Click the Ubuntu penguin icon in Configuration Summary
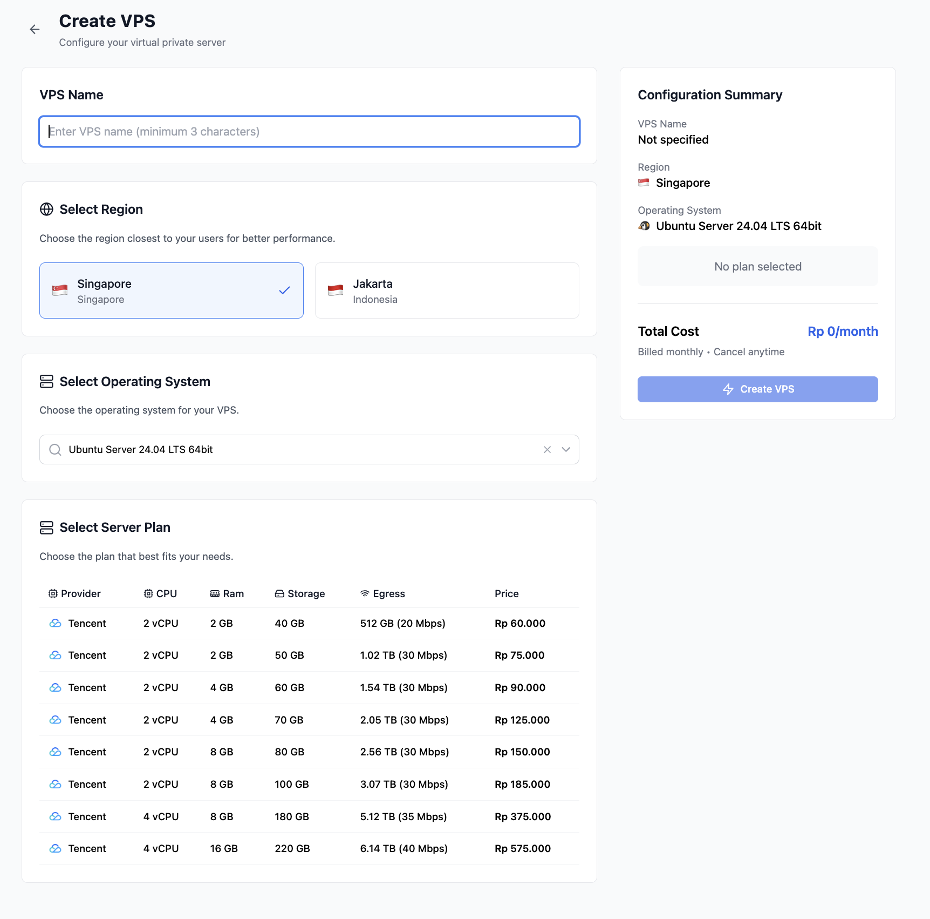Image resolution: width=930 pixels, height=919 pixels. point(644,226)
